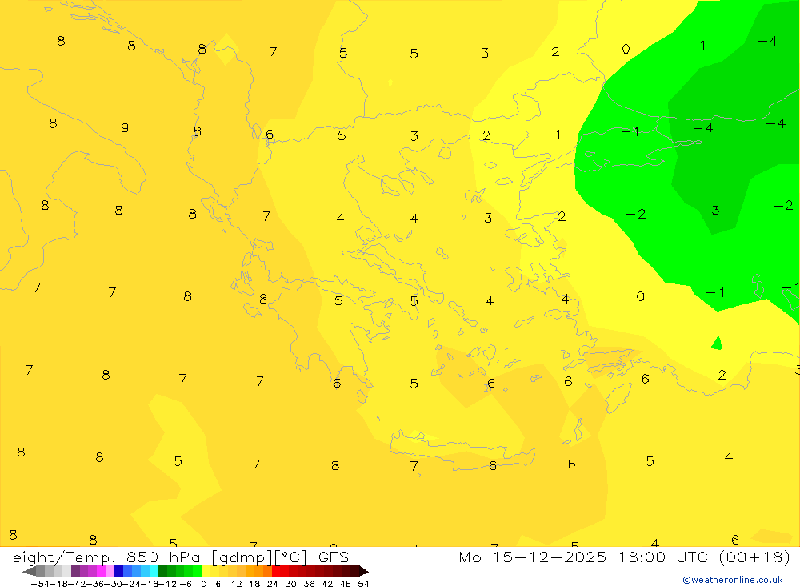
Task: Click the temperature value '9' on map
Action: (x=125, y=127)
